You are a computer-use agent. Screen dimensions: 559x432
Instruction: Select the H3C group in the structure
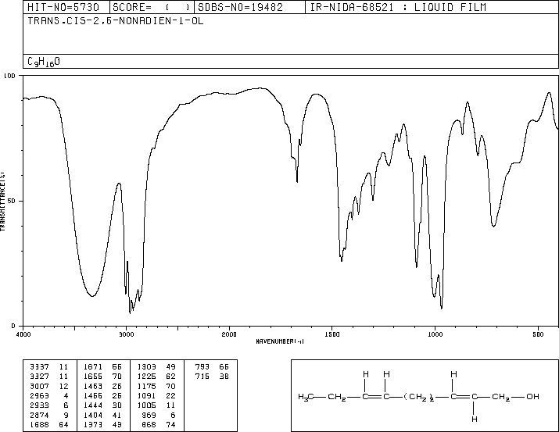pyautogui.click(x=307, y=397)
